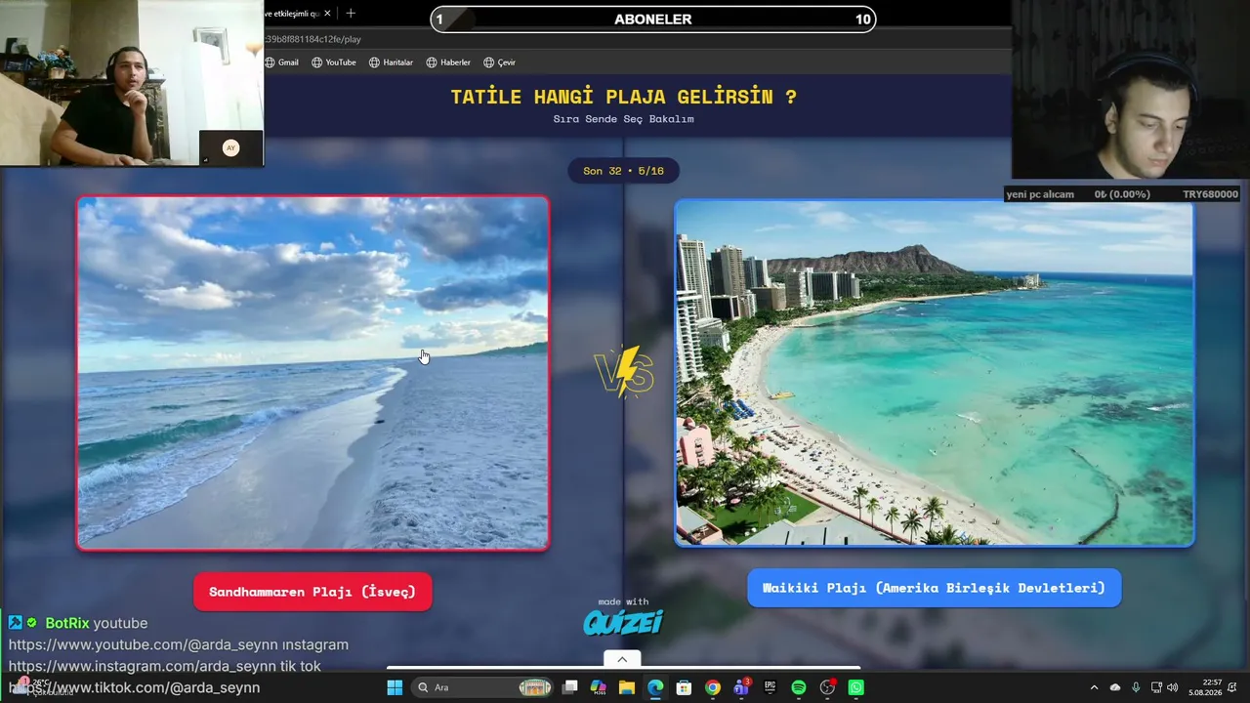Open the Çevir bookmark
The height and width of the screenshot is (703, 1250).
(499, 62)
